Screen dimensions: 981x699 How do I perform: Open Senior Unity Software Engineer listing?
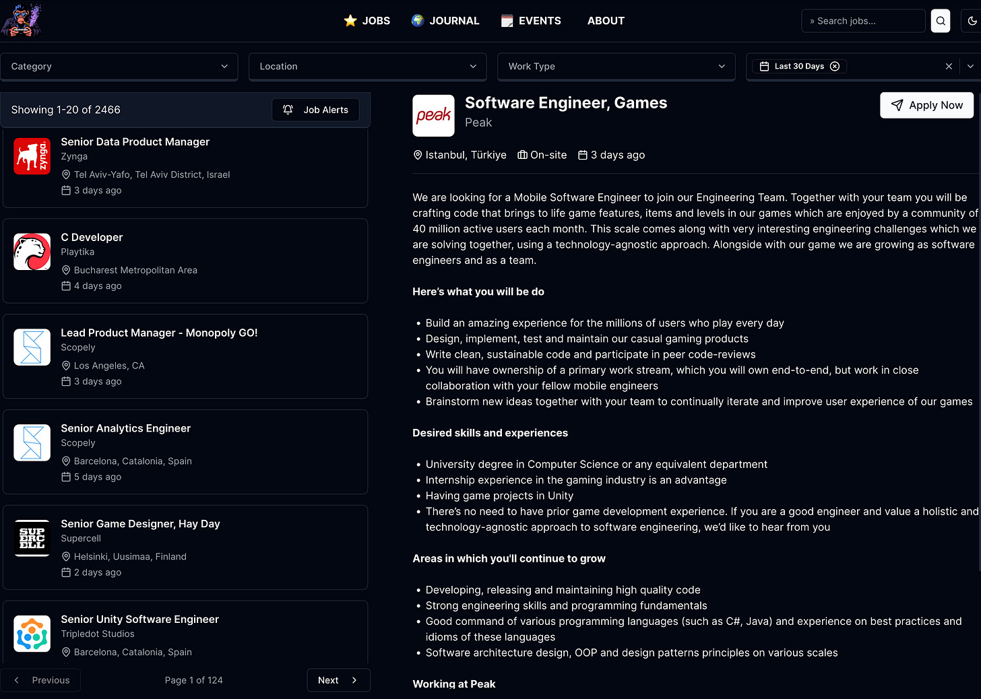(185, 632)
